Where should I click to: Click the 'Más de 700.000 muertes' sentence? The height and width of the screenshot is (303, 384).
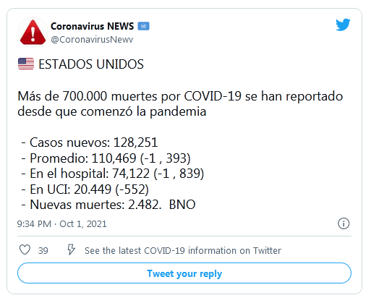pos(180,103)
